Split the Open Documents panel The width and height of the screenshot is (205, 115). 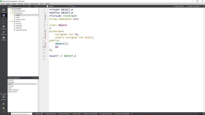pos(35,78)
